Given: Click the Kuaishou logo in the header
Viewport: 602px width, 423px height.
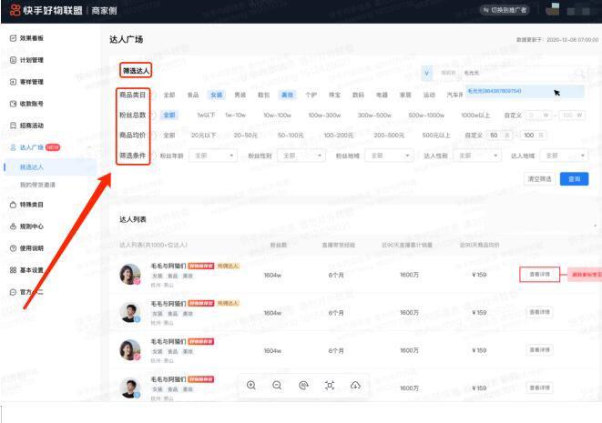Looking at the screenshot, I should (14, 10).
